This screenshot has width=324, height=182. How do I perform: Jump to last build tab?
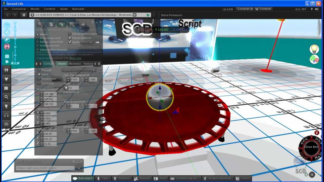(x=99, y=64)
